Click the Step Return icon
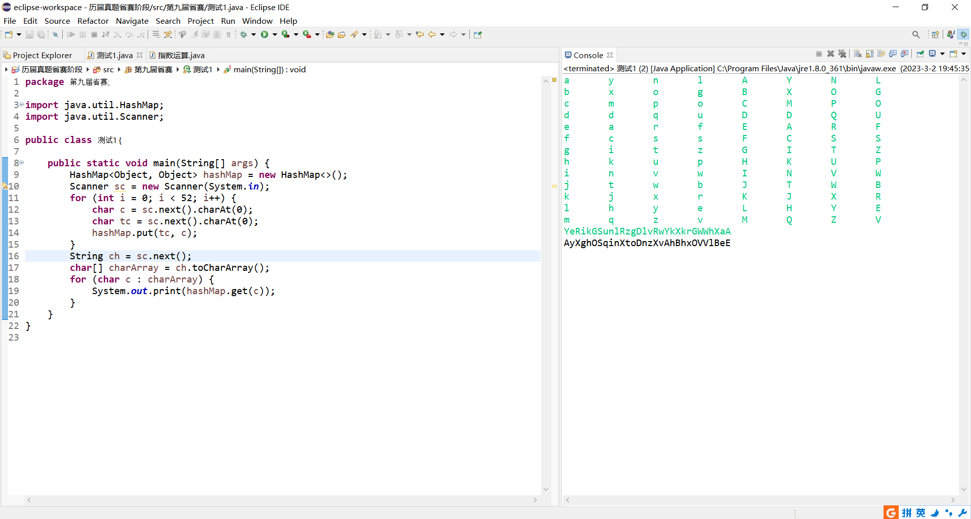This screenshot has height=519, width=971. pos(141,34)
